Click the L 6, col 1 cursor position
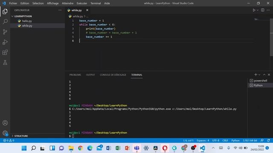This screenshot has height=153, width=273. (188, 141)
